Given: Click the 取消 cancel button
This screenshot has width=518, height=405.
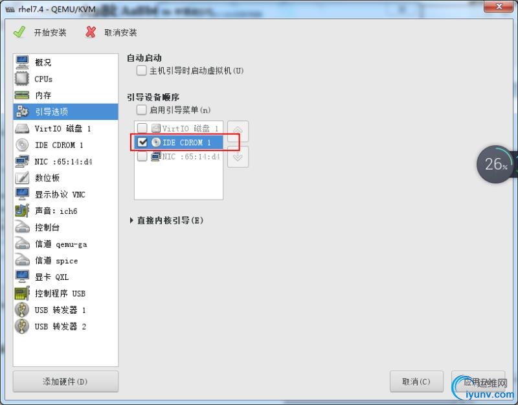Looking at the screenshot, I should (x=416, y=382).
